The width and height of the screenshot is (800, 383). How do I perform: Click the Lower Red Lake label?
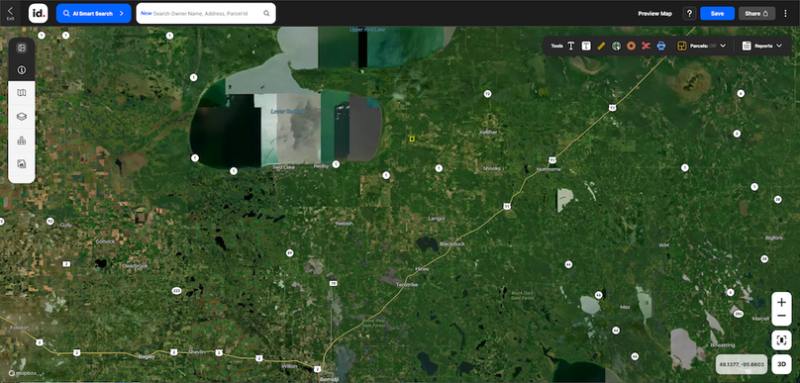pos(289,111)
